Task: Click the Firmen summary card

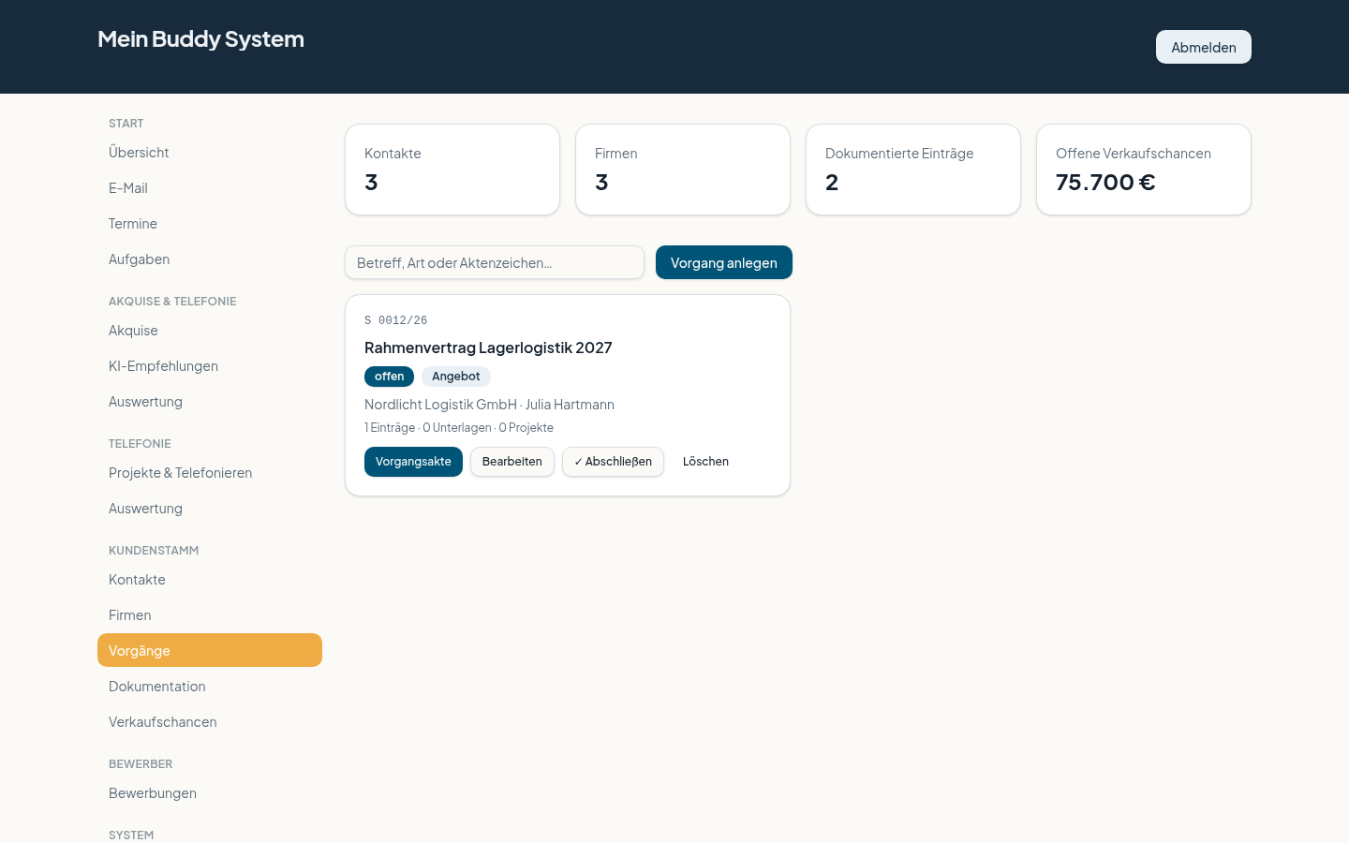Action: click(x=683, y=170)
